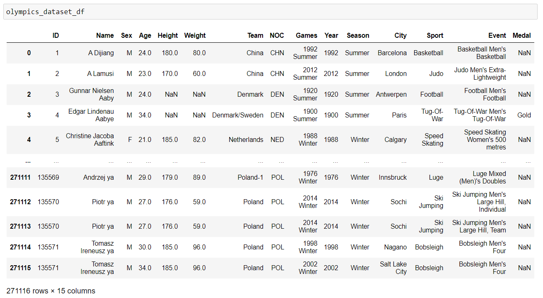Click the olympics_dataset_df code input cell

point(270,12)
